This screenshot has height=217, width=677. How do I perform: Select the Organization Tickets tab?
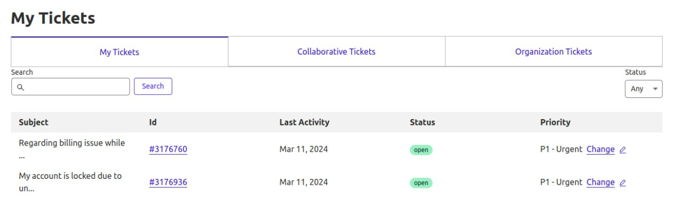coord(553,52)
